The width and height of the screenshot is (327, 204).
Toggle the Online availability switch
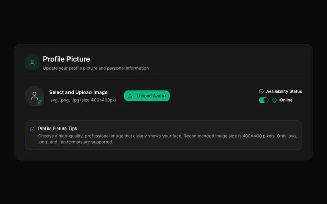pos(264,100)
